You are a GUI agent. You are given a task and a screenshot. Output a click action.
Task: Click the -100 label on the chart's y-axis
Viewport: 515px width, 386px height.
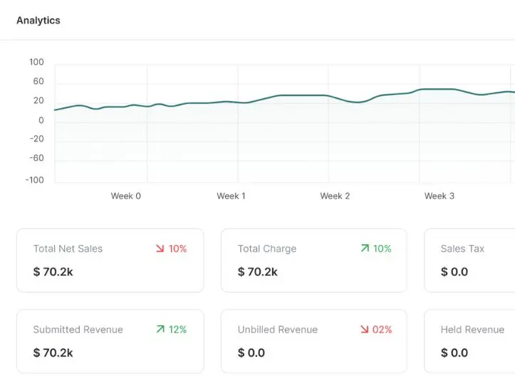pos(35,180)
